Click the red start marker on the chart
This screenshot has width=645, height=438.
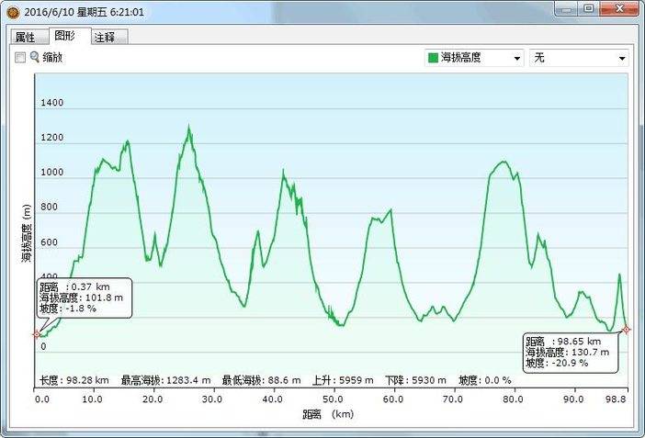coord(37,334)
